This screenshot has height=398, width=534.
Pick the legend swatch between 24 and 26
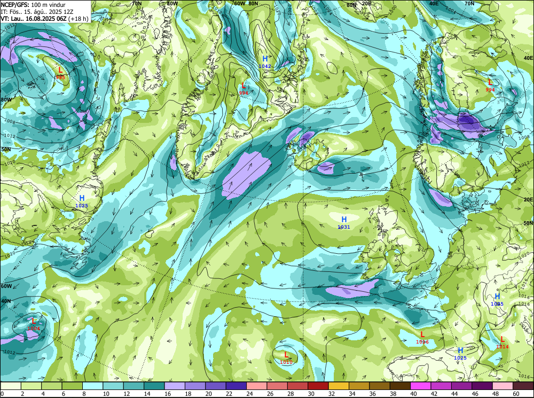[257, 386]
